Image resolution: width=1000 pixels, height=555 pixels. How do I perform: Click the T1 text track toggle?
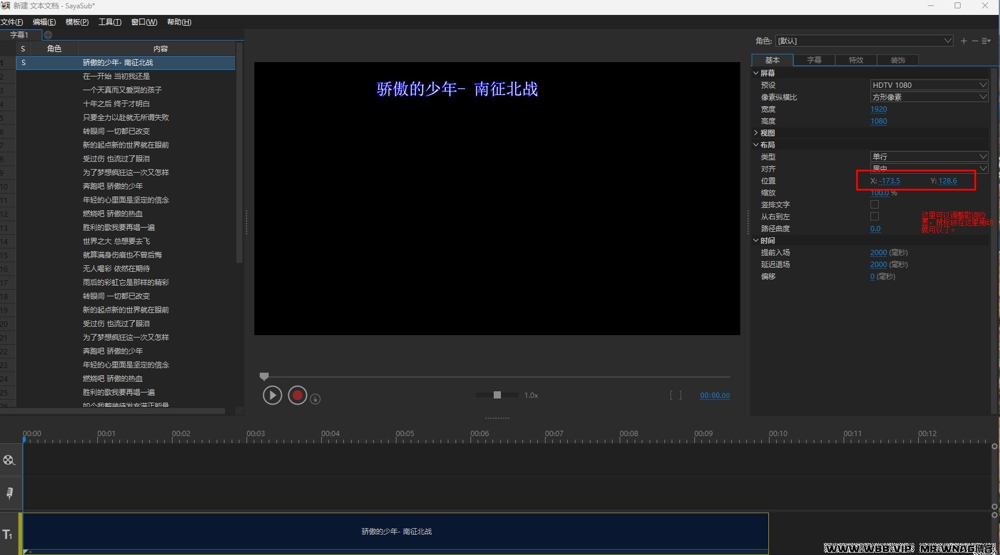tap(7, 534)
